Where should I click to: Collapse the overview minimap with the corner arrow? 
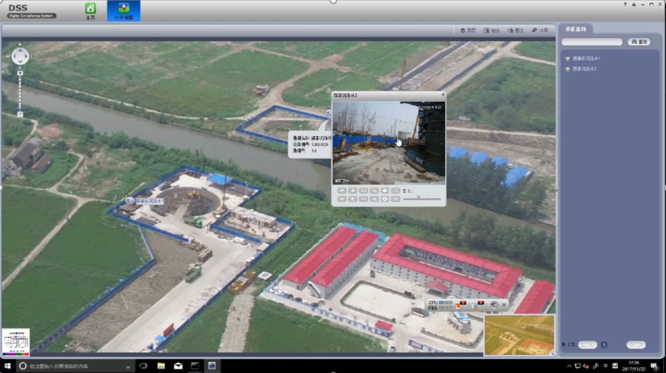point(552,353)
